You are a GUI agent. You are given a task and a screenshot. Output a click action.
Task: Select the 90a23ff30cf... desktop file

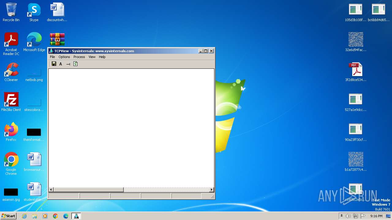click(x=356, y=132)
